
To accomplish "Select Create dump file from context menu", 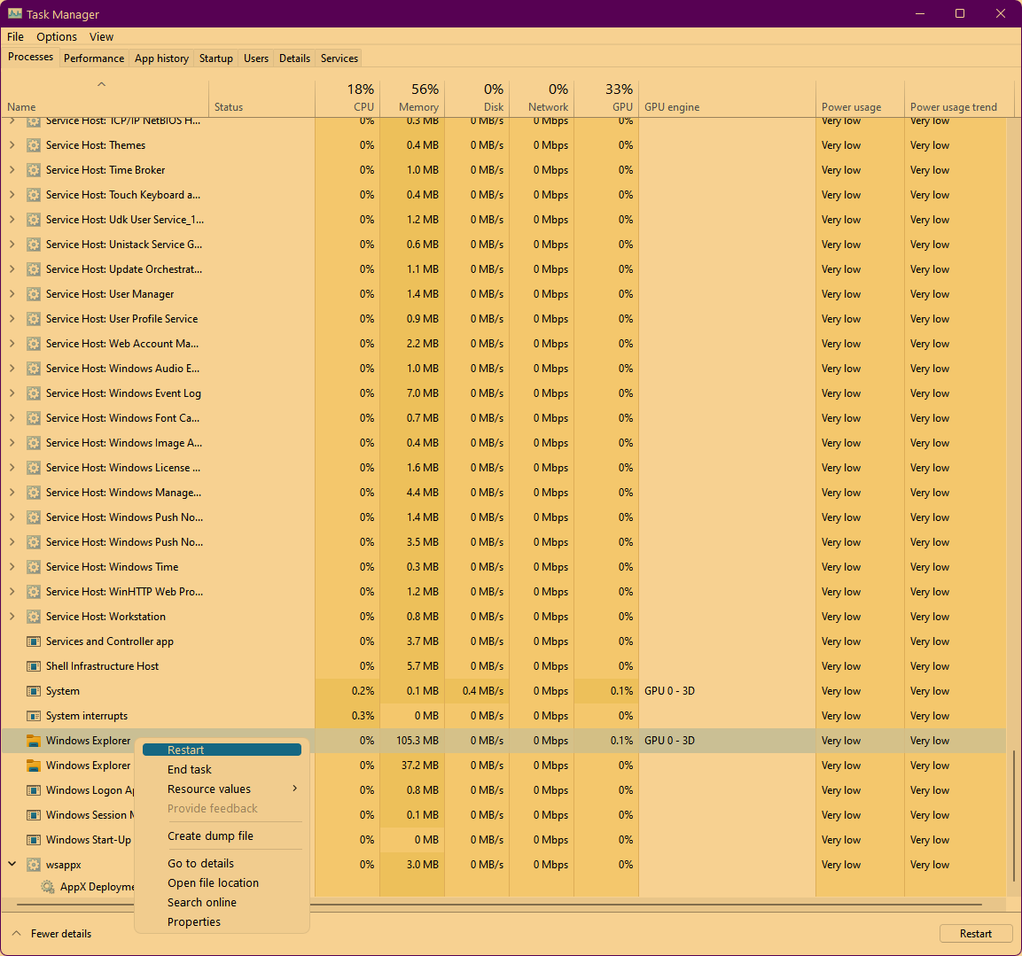I will 222,836.
